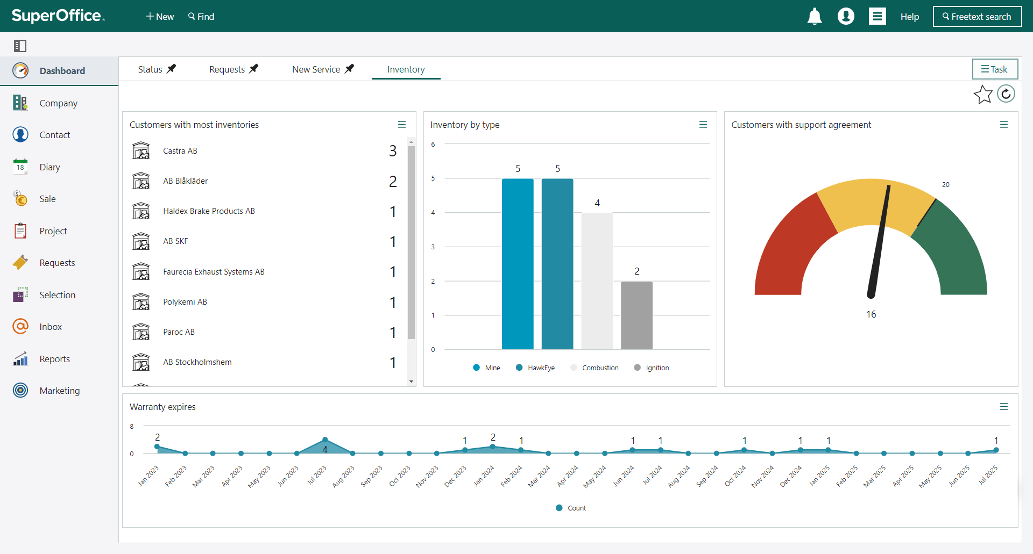Open the New menu
The width and height of the screenshot is (1033, 554).
pyautogui.click(x=160, y=17)
